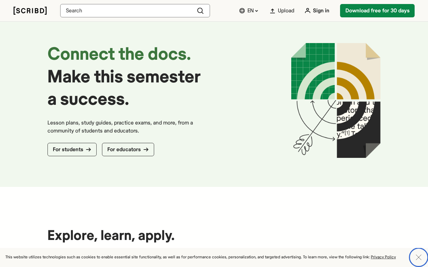The height and width of the screenshot is (267, 428).
Task: Open the language chevron next to EN
Action: point(256,11)
